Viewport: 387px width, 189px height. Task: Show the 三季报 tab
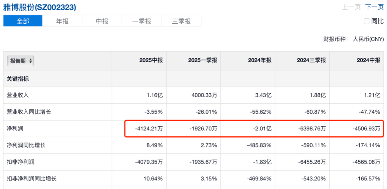coord(181,21)
